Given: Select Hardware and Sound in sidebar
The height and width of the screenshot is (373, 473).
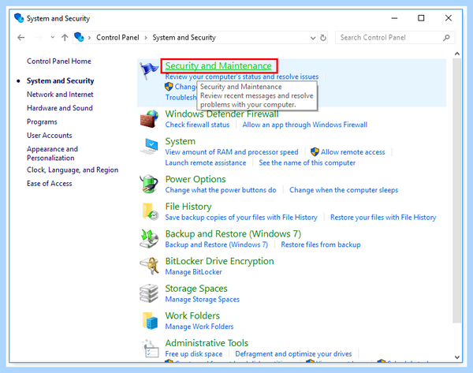Looking at the screenshot, I should [x=60, y=108].
